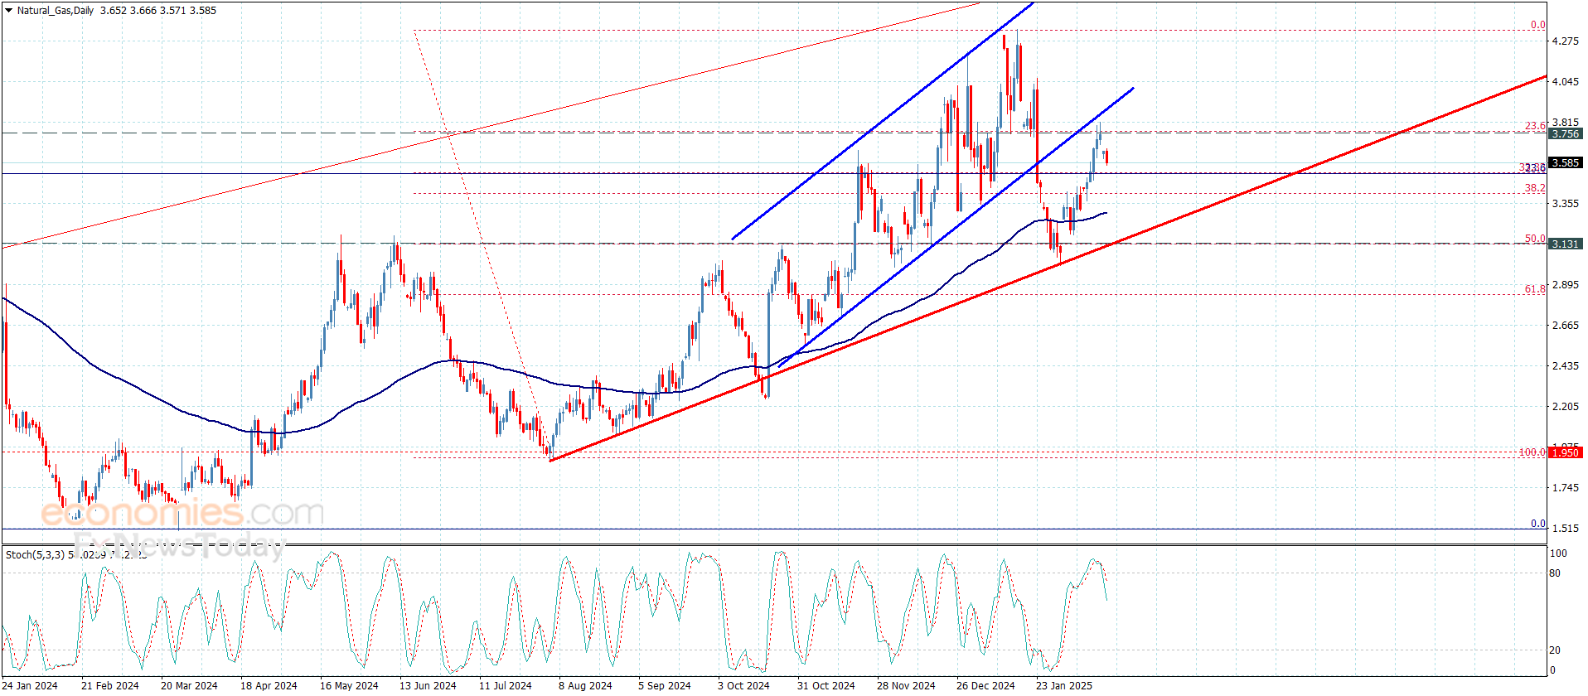This screenshot has width=1588, height=696.
Task: Click the 3.131 horizontal level price tag
Action: [1566, 244]
